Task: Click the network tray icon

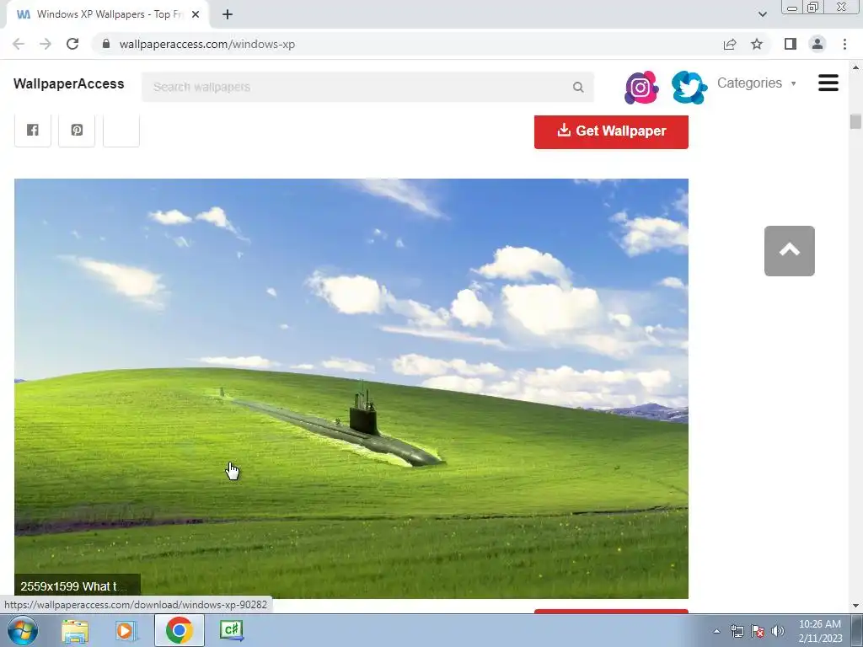Action: 737,631
